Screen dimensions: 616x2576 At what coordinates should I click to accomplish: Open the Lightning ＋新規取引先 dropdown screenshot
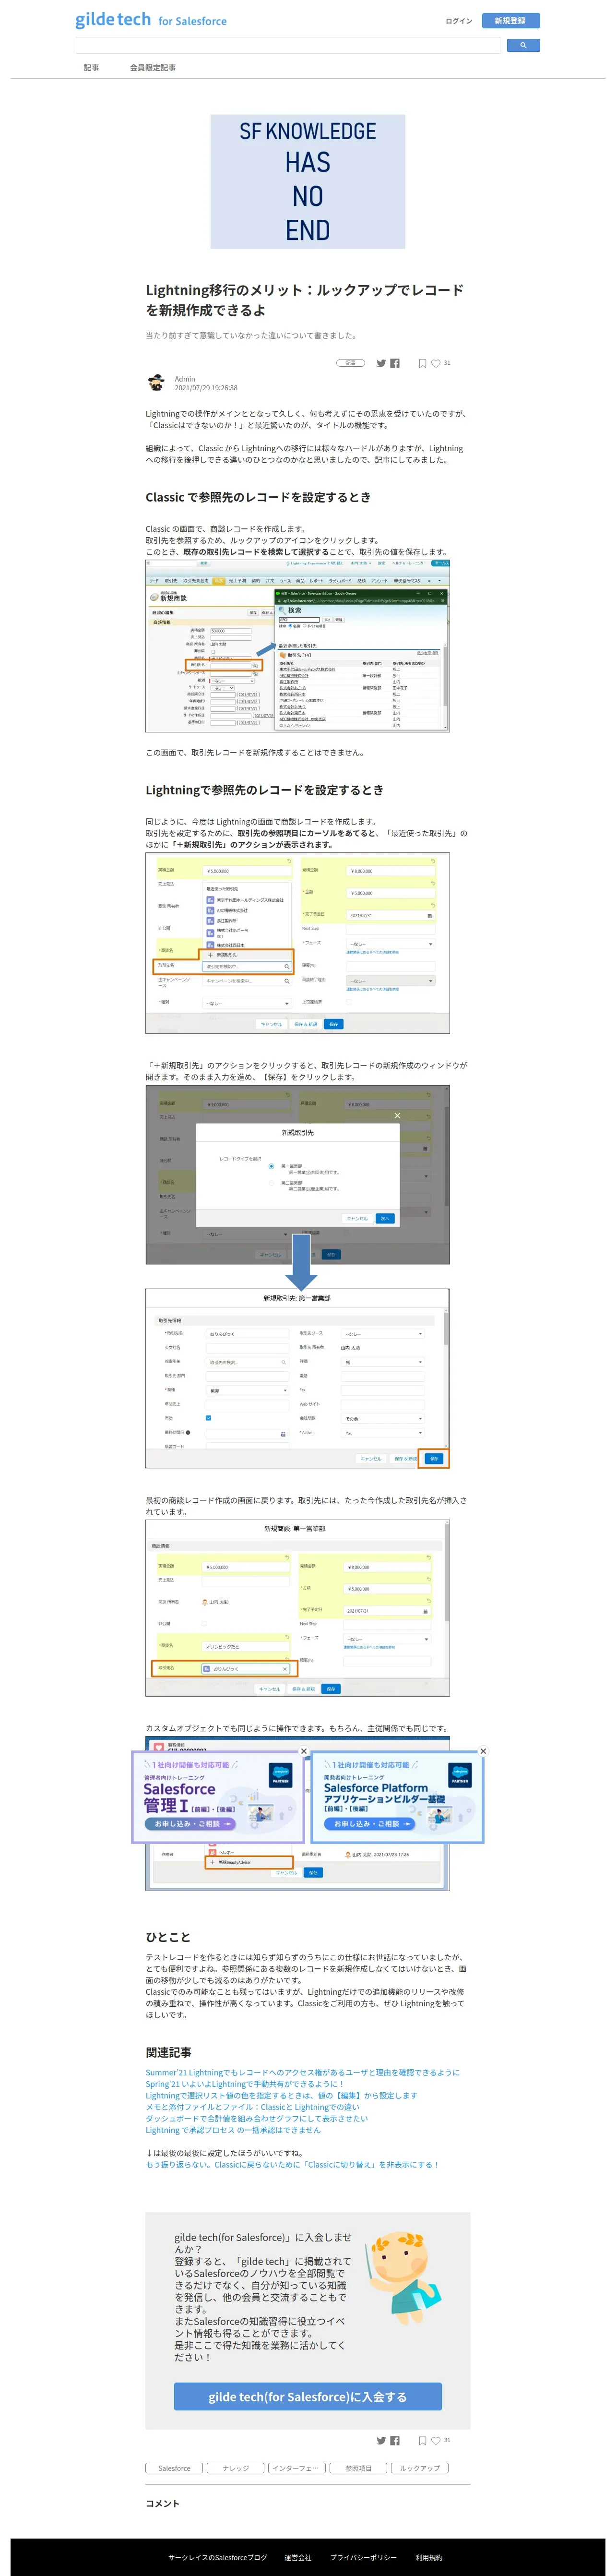(298, 943)
